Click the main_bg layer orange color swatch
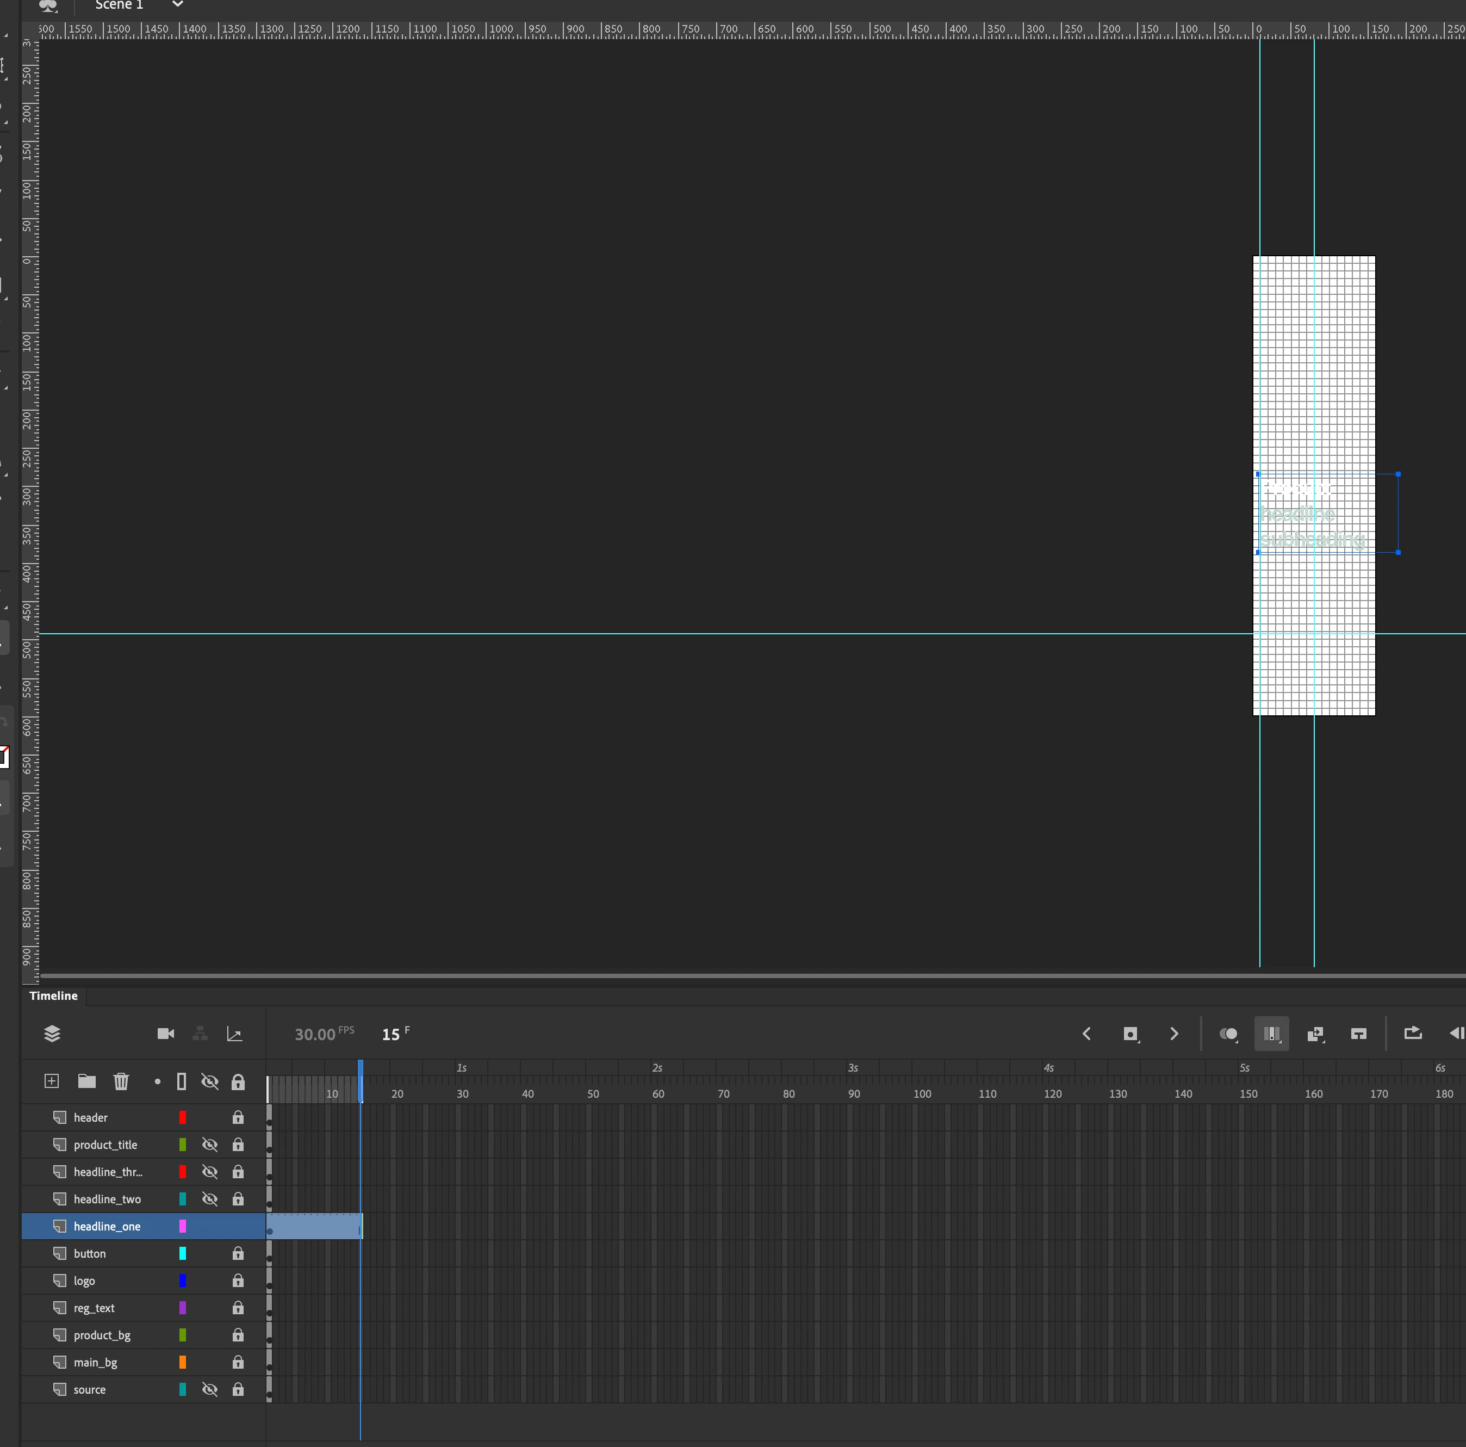This screenshot has width=1466, height=1447. (x=182, y=1362)
